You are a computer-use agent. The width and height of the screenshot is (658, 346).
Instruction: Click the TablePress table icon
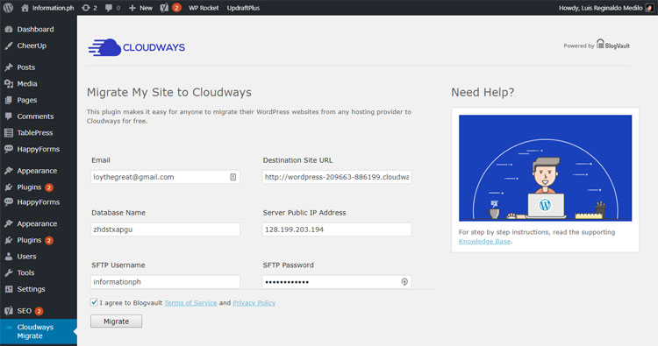click(9, 133)
